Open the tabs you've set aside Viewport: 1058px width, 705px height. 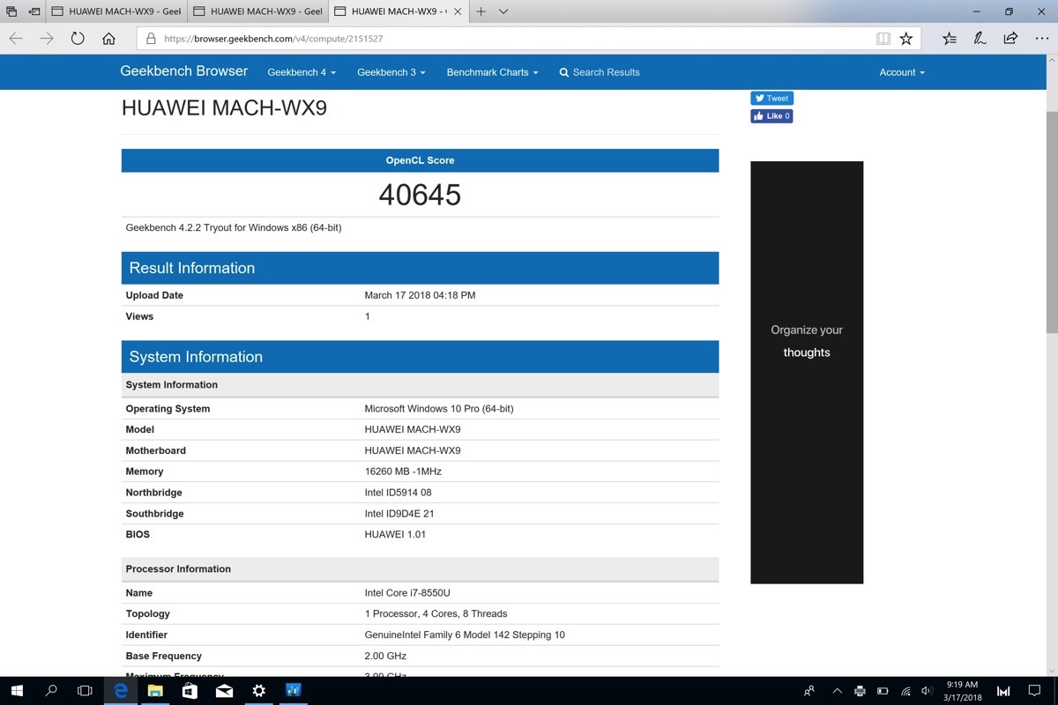coord(11,11)
